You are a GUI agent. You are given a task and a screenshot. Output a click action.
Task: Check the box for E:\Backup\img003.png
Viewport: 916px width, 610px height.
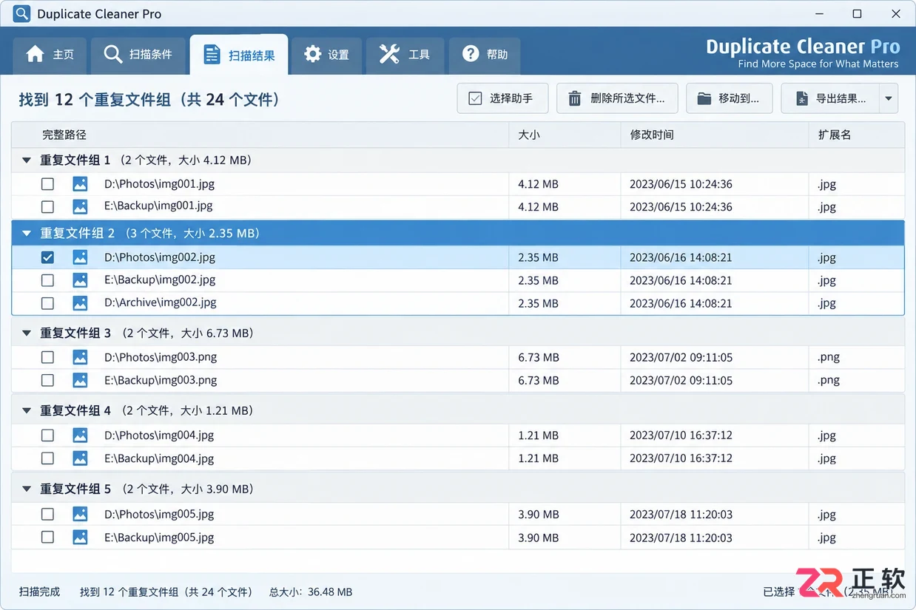click(x=47, y=380)
